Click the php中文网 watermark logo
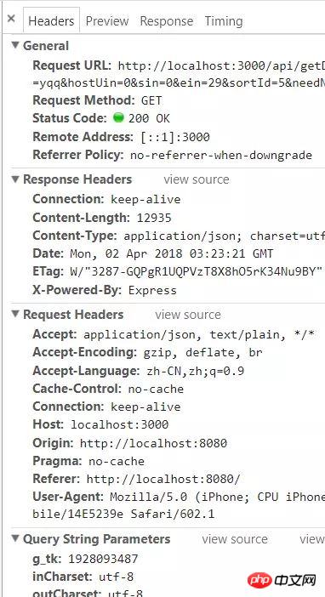The width and height of the screenshot is (325, 597). click(282, 580)
